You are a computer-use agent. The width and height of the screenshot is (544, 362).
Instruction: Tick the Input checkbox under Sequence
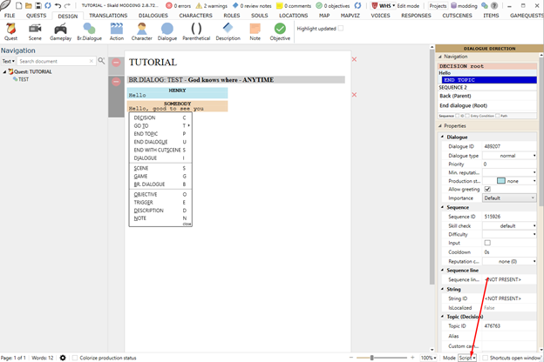pyautogui.click(x=487, y=243)
